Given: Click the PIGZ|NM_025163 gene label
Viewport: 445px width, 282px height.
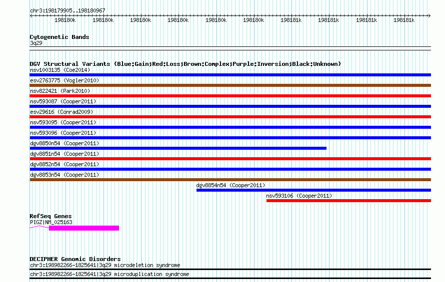Looking at the screenshot, I should [x=51, y=222].
